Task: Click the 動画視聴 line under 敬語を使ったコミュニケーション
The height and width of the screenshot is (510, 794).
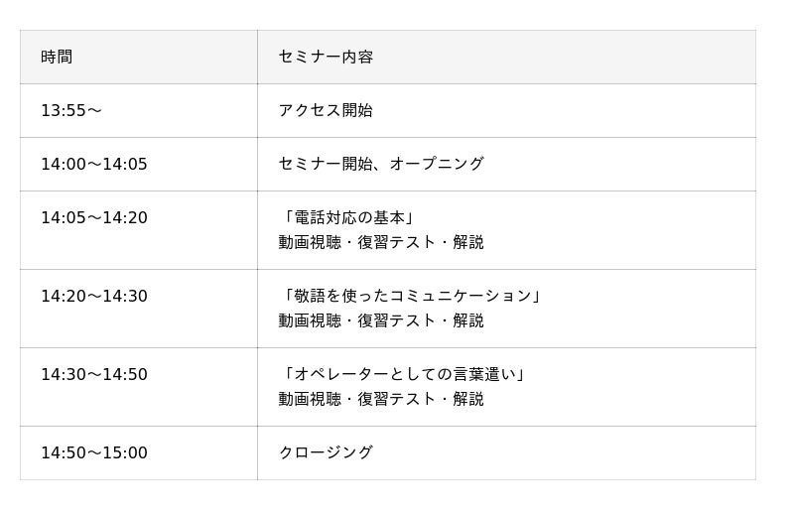Action: [x=310, y=320]
